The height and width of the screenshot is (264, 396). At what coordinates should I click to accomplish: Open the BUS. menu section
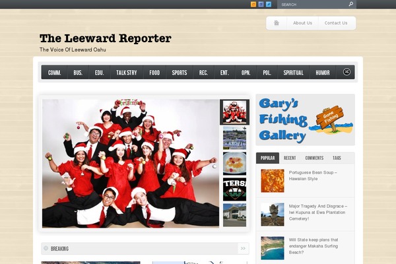(78, 73)
